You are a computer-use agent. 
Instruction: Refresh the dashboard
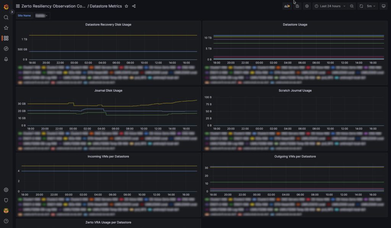361,6
